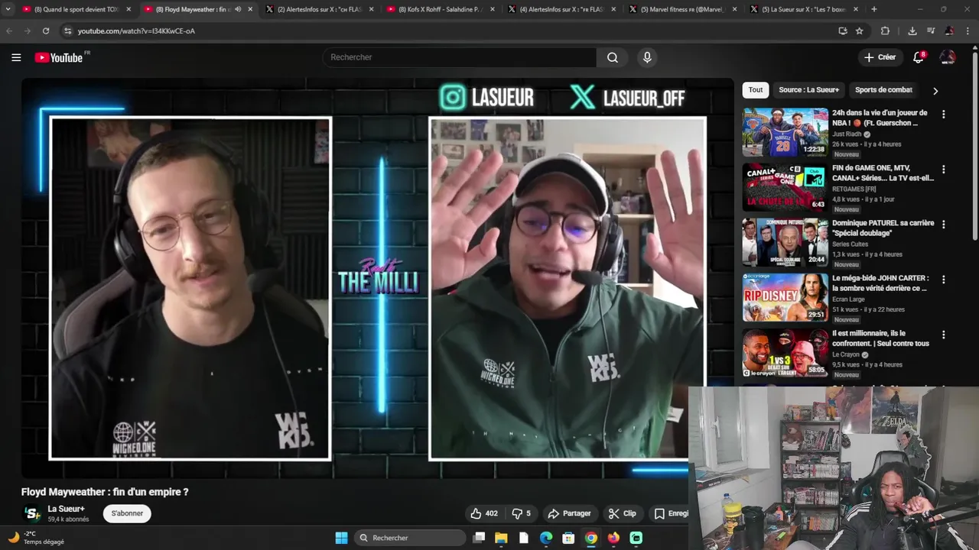This screenshot has height=550, width=979.
Task: Launch Microsoft Edge from taskbar
Action: pos(546,538)
